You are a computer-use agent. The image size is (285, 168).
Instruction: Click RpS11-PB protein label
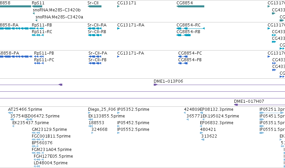click(x=44, y=53)
